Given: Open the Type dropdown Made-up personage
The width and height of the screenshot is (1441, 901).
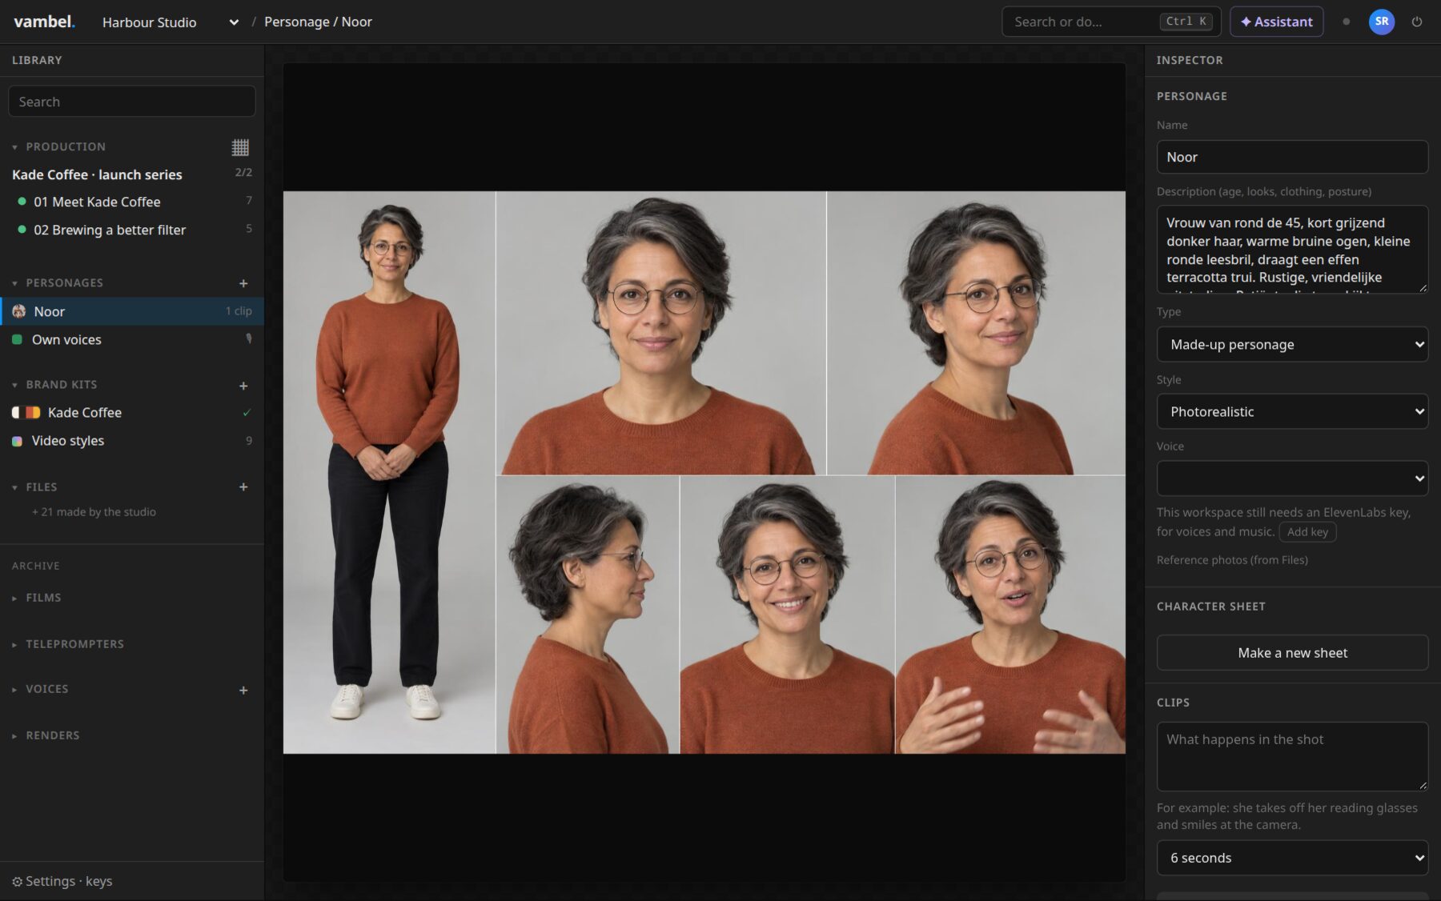Looking at the screenshot, I should (1292, 344).
